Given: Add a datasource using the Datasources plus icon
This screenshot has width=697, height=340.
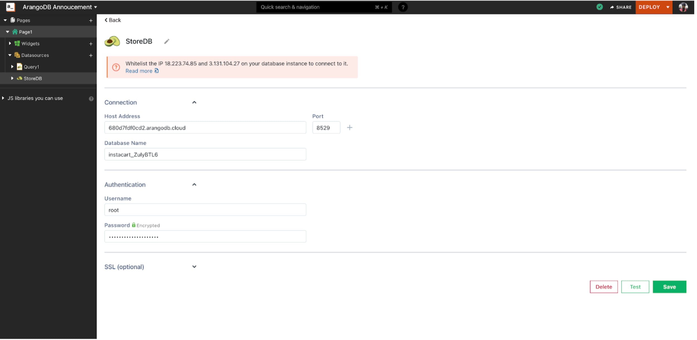Looking at the screenshot, I should point(91,56).
